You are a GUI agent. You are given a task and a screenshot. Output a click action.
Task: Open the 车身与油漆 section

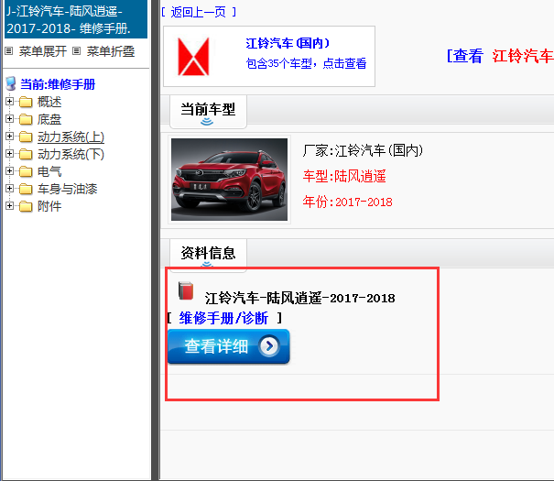click(67, 189)
